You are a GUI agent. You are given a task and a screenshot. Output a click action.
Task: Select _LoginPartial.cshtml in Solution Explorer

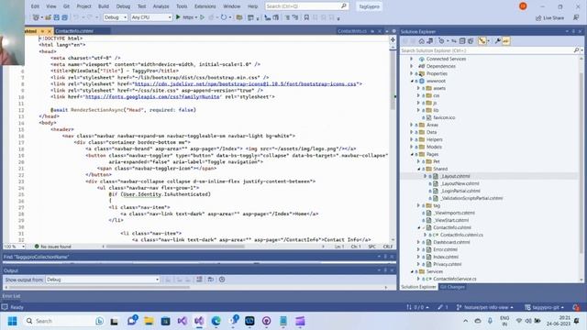coord(460,191)
